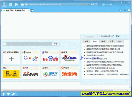Go forward with the right arrow
The width and height of the screenshot is (132, 97).
111,5
